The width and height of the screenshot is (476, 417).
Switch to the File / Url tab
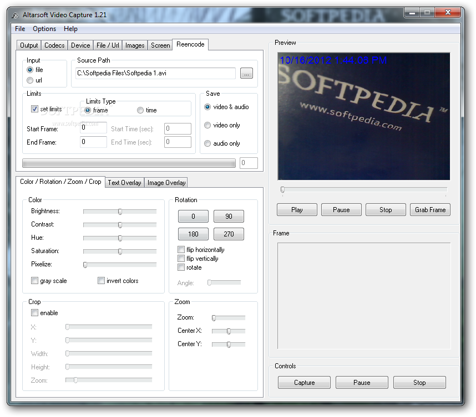click(x=108, y=45)
